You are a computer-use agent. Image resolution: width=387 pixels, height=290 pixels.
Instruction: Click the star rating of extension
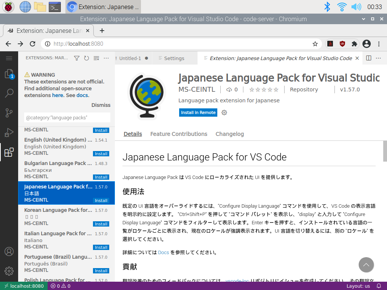(x=264, y=89)
